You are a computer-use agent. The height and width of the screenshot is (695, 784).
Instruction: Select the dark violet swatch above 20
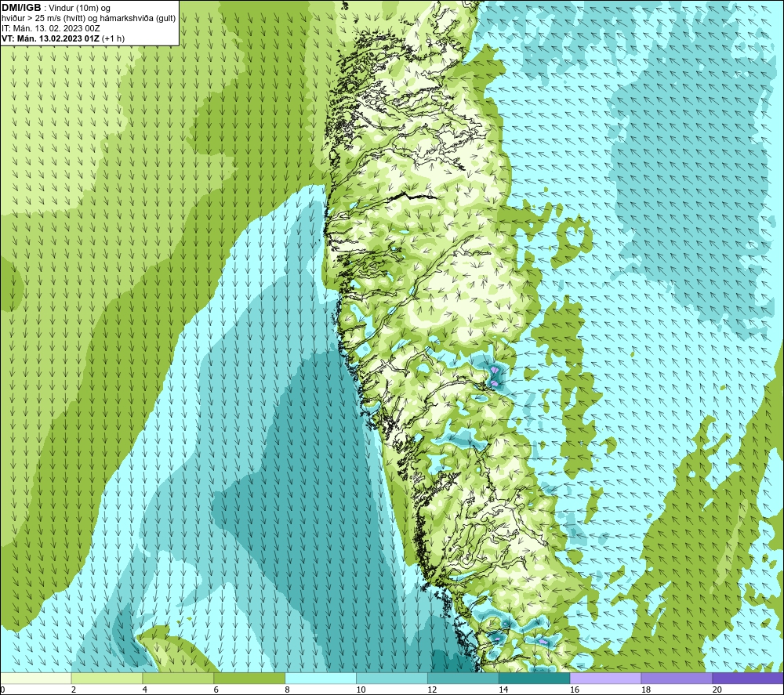pyautogui.click(x=748, y=678)
